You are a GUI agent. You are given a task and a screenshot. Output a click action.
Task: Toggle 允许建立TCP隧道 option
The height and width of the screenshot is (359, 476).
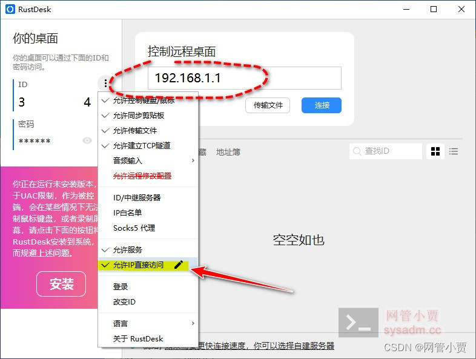pos(148,146)
